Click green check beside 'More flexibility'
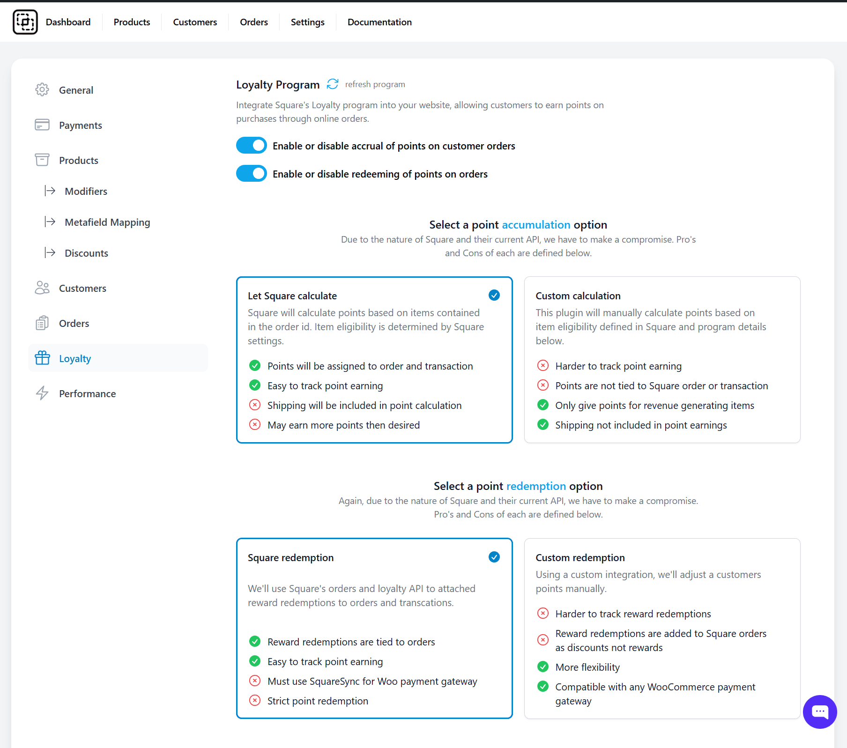The height and width of the screenshot is (748, 847). (x=543, y=667)
